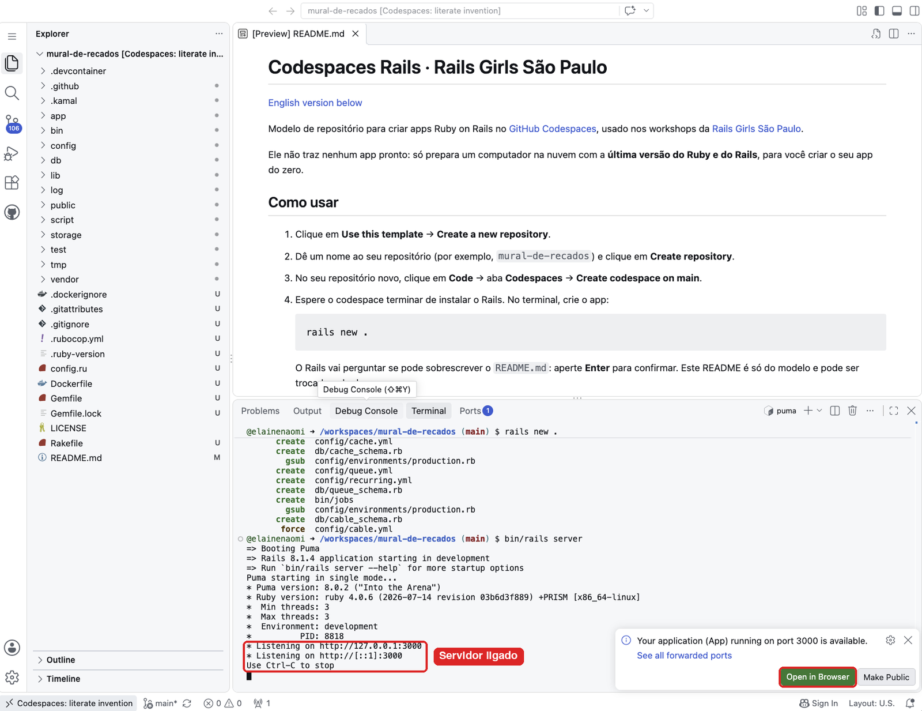Toggle the secondary side bar
The image size is (922, 711).
coord(915,10)
